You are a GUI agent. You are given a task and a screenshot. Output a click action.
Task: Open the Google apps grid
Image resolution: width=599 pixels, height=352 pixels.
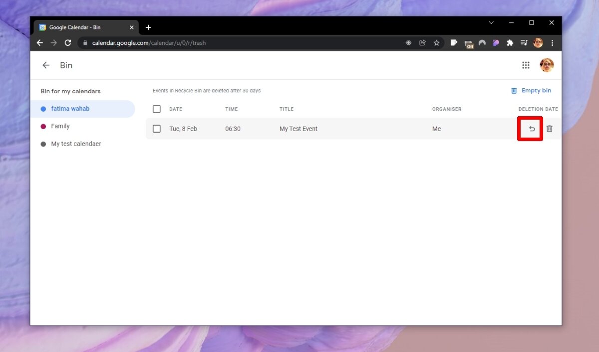click(x=526, y=65)
